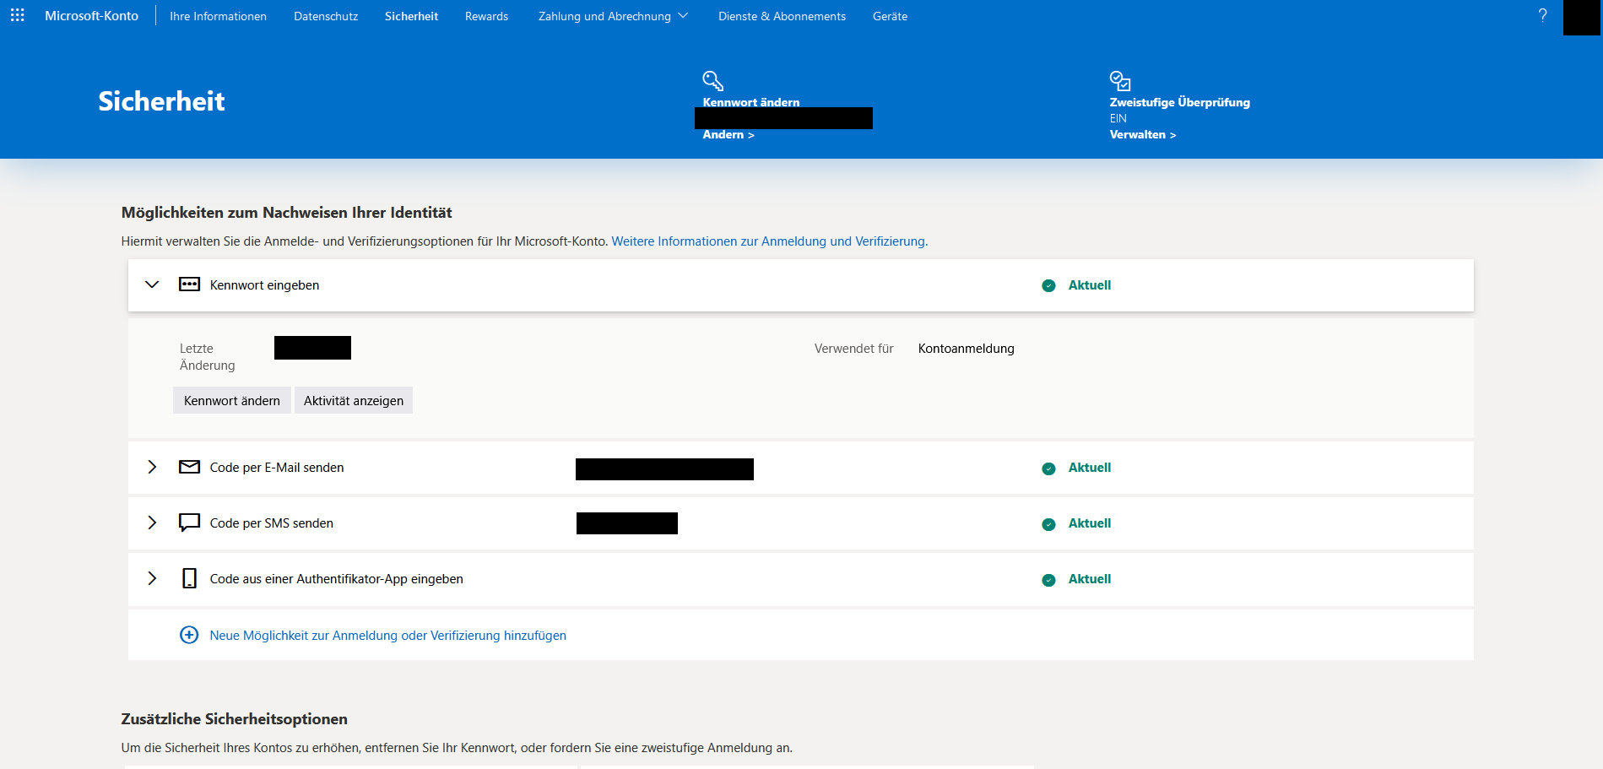Add a new sign-in or verification method
This screenshot has width=1603, height=769.
coord(387,636)
